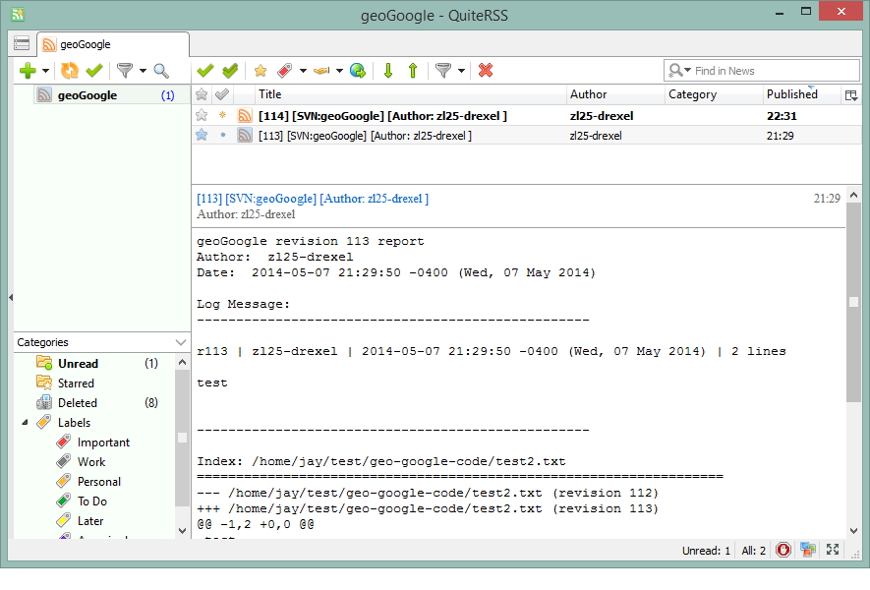Image resolution: width=870 pixels, height=590 pixels.
Task: Open news in external browser globe icon
Action: pyautogui.click(x=358, y=71)
